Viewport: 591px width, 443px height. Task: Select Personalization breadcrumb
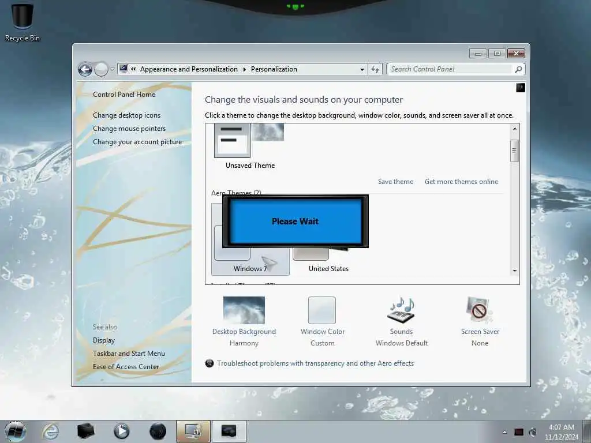274,69
